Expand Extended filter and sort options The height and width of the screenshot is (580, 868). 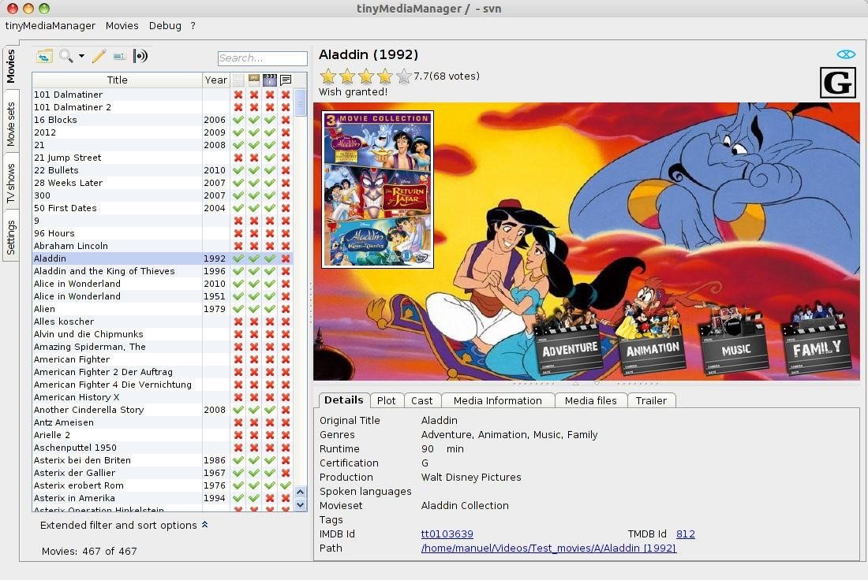pos(124,526)
